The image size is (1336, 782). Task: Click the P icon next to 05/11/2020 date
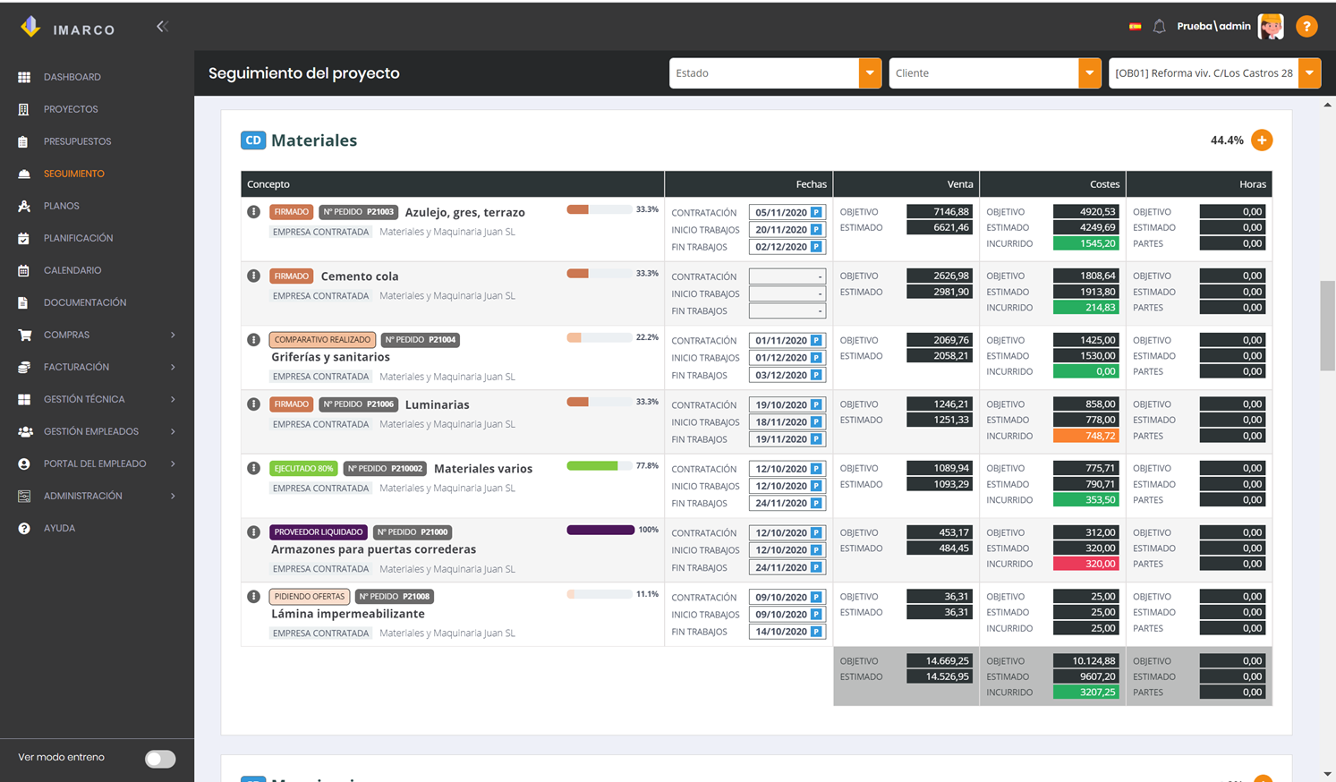point(816,213)
